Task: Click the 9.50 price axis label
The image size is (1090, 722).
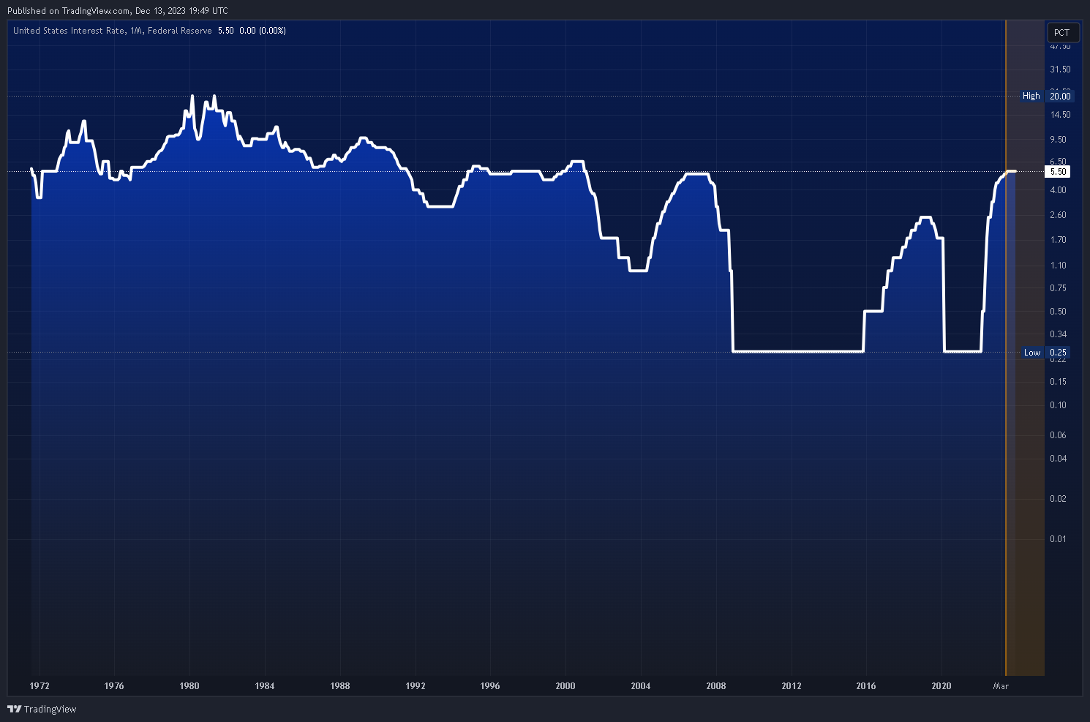Action: click(1058, 140)
